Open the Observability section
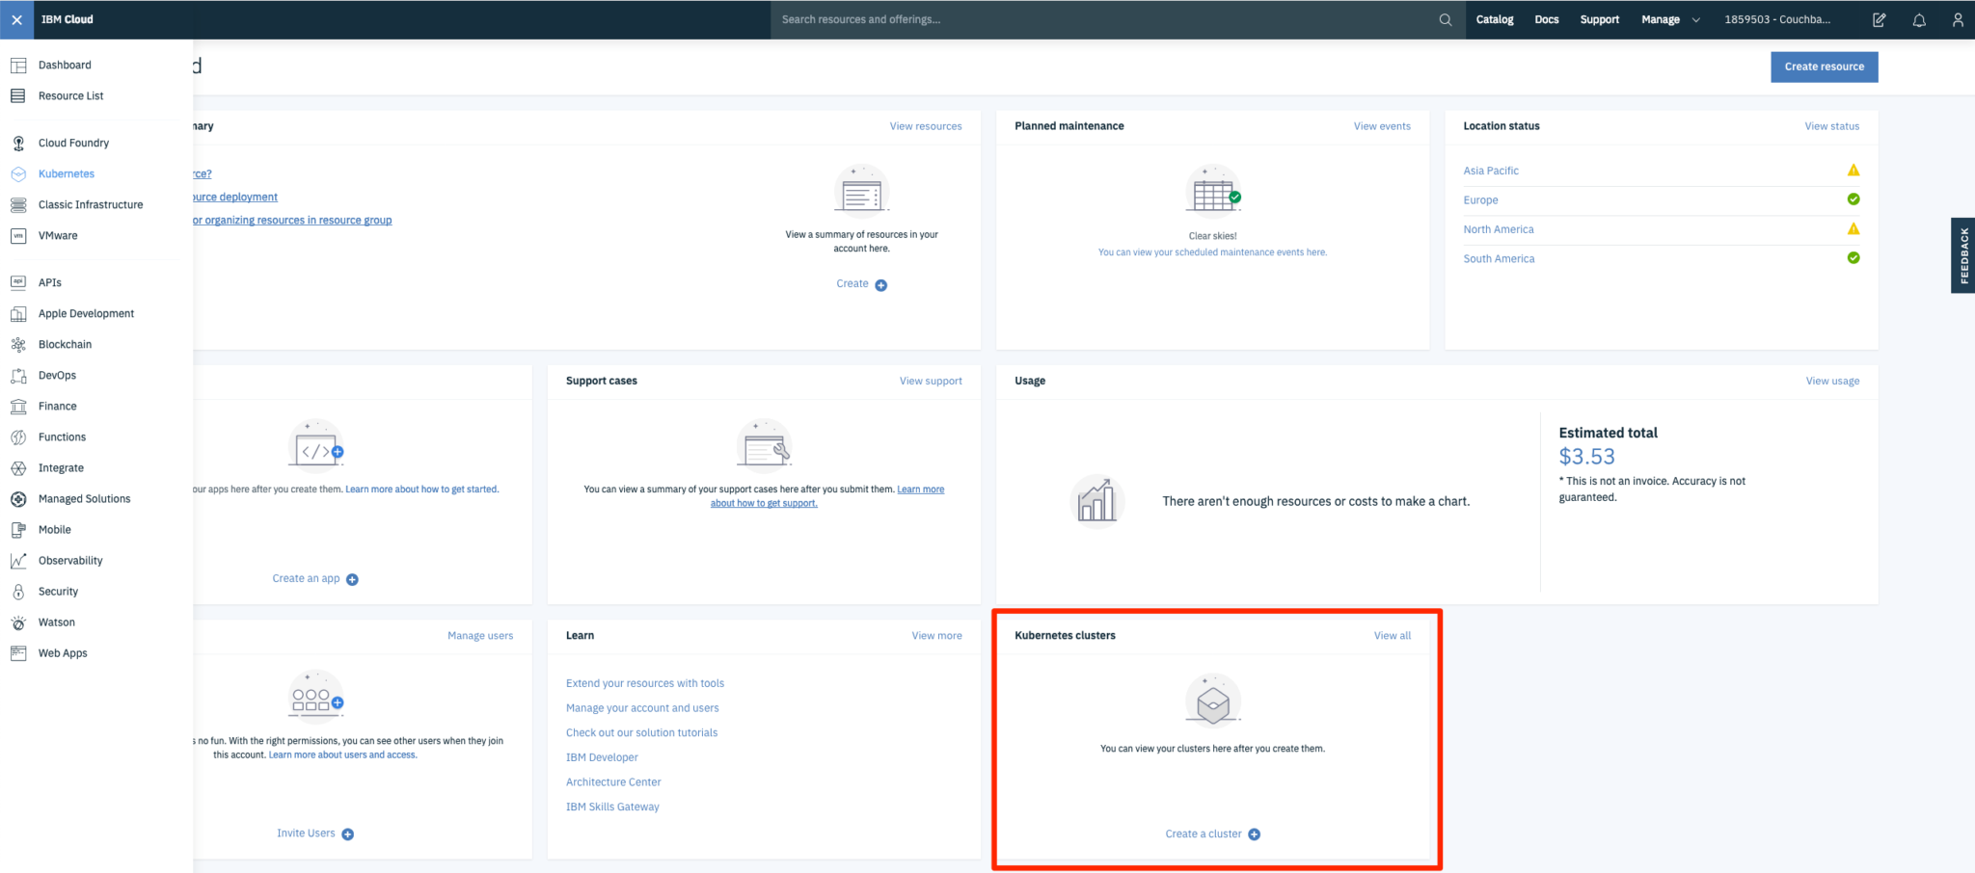The image size is (1975, 873). point(69,560)
